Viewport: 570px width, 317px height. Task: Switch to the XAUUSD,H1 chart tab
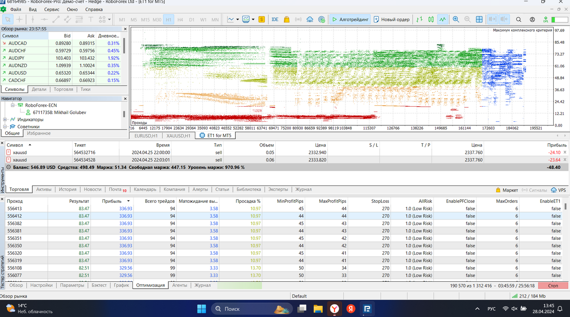click(179, 136)
